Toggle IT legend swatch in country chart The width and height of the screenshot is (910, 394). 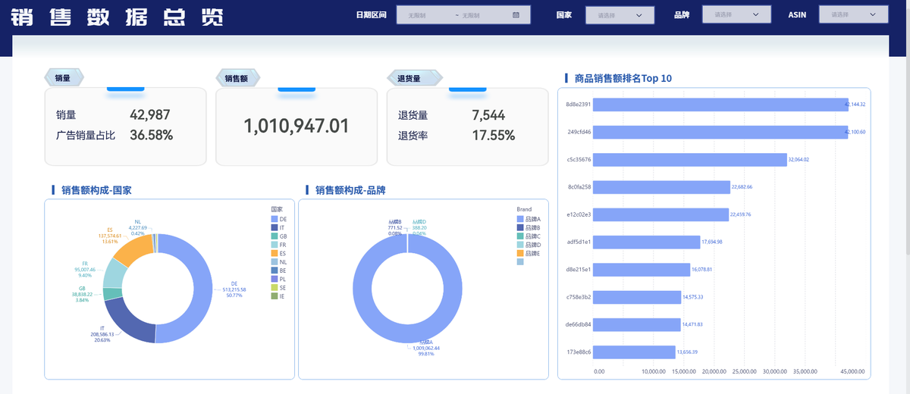275,227
